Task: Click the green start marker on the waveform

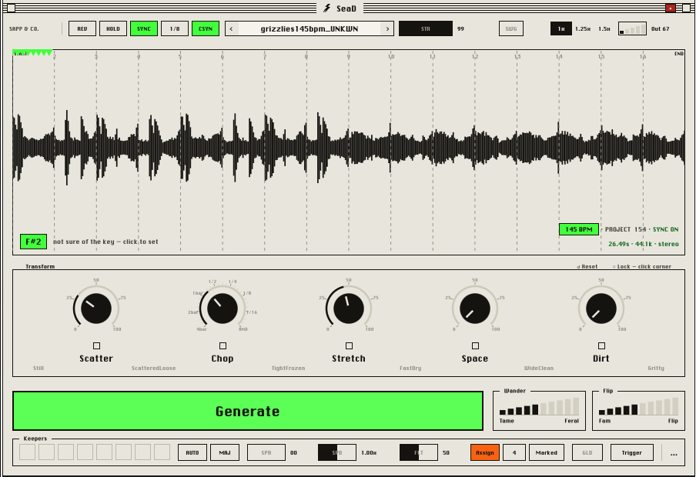Action: pos(32,53)
